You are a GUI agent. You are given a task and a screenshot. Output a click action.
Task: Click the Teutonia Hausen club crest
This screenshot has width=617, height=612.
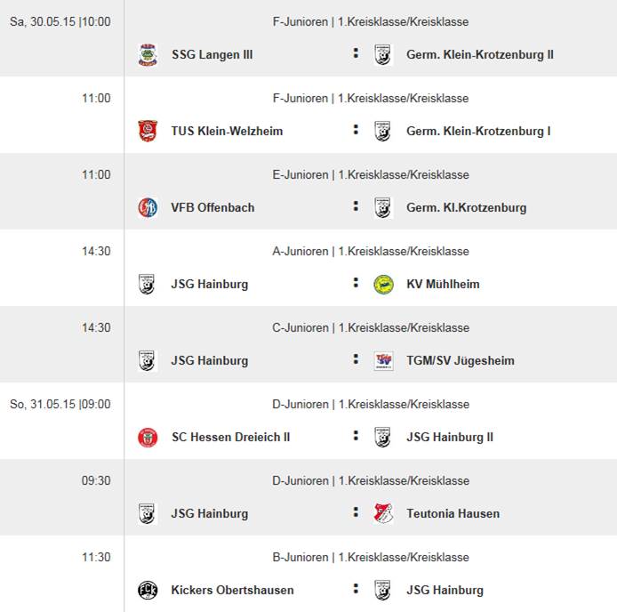click(383, 514)
